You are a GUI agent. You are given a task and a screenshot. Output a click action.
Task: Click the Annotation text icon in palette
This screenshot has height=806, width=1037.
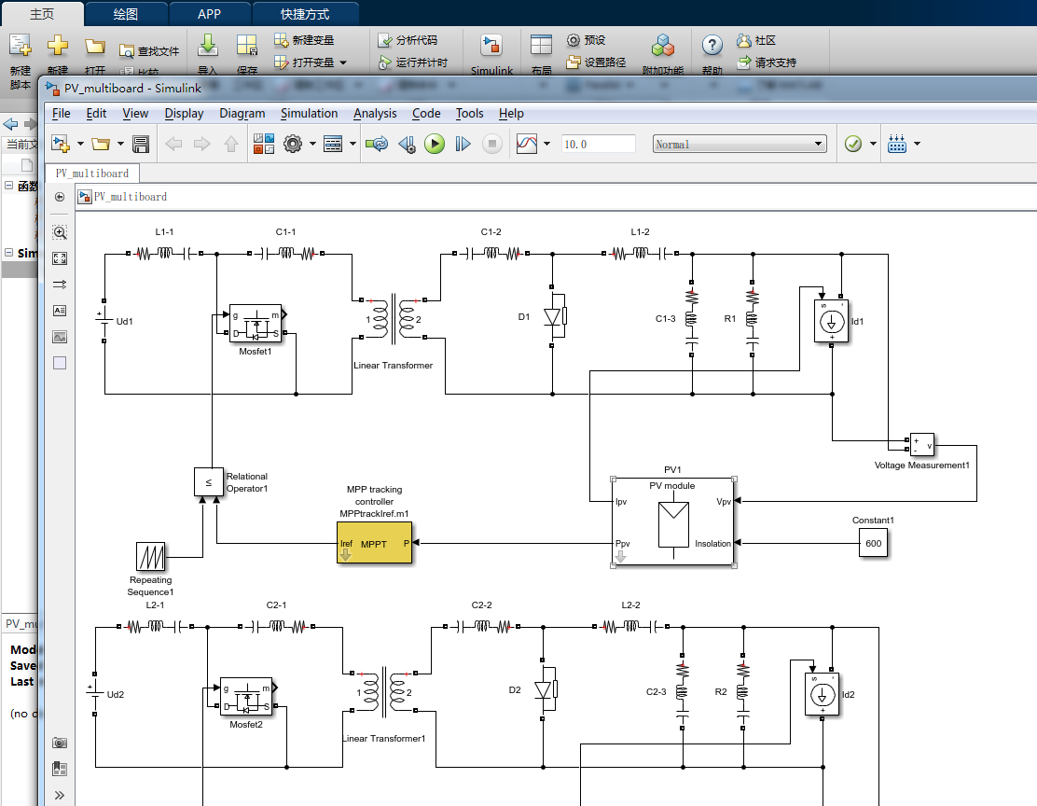pos(60,311)
